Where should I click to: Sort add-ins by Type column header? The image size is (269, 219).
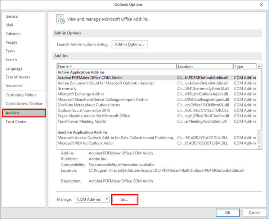(x=245, y=66)
